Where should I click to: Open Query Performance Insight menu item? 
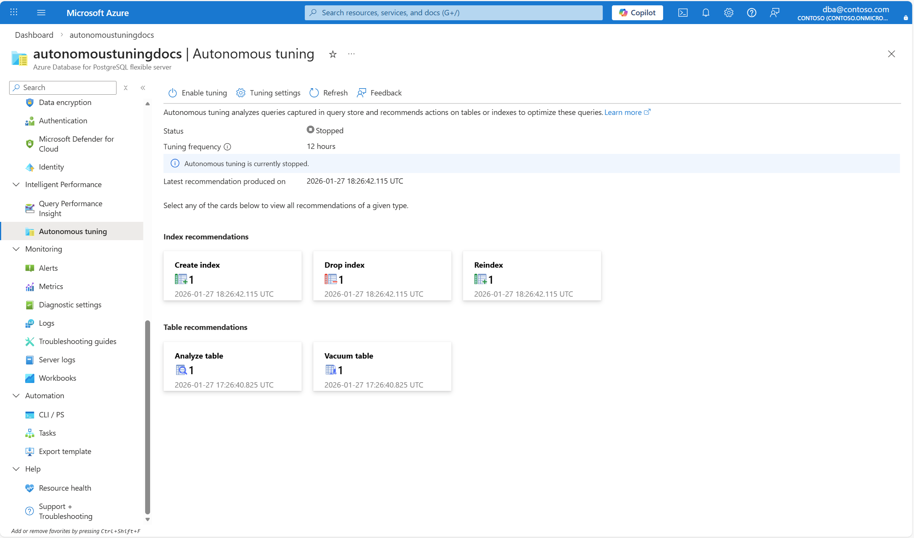(x=71, y=208)
